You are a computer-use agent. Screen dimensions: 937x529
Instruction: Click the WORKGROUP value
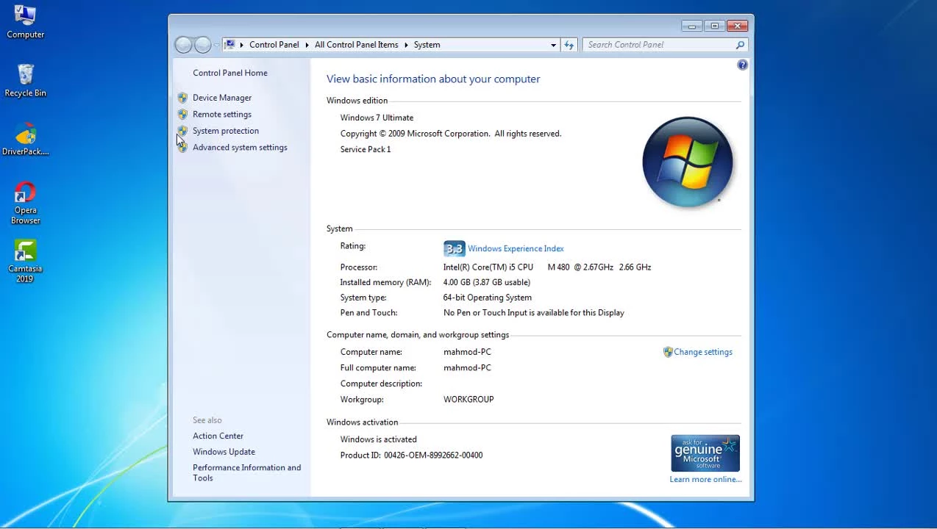[468, 400]
